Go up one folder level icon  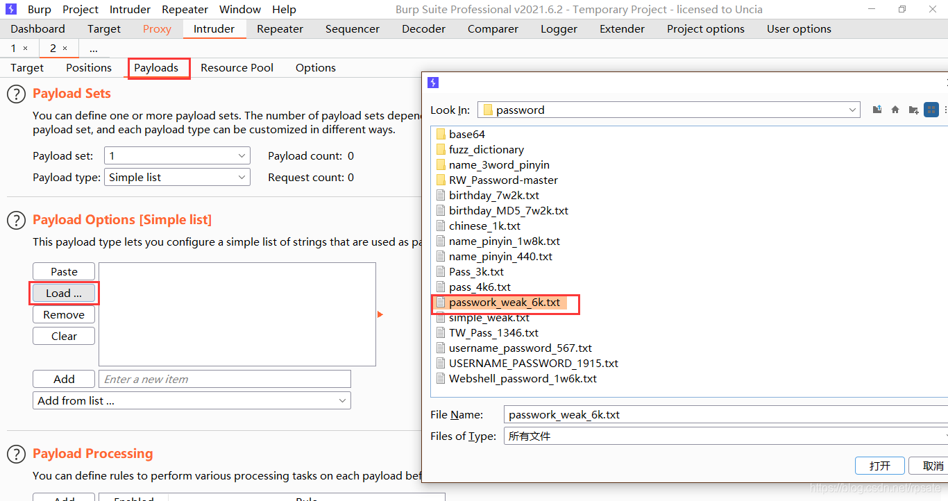[x=877, y=110]
